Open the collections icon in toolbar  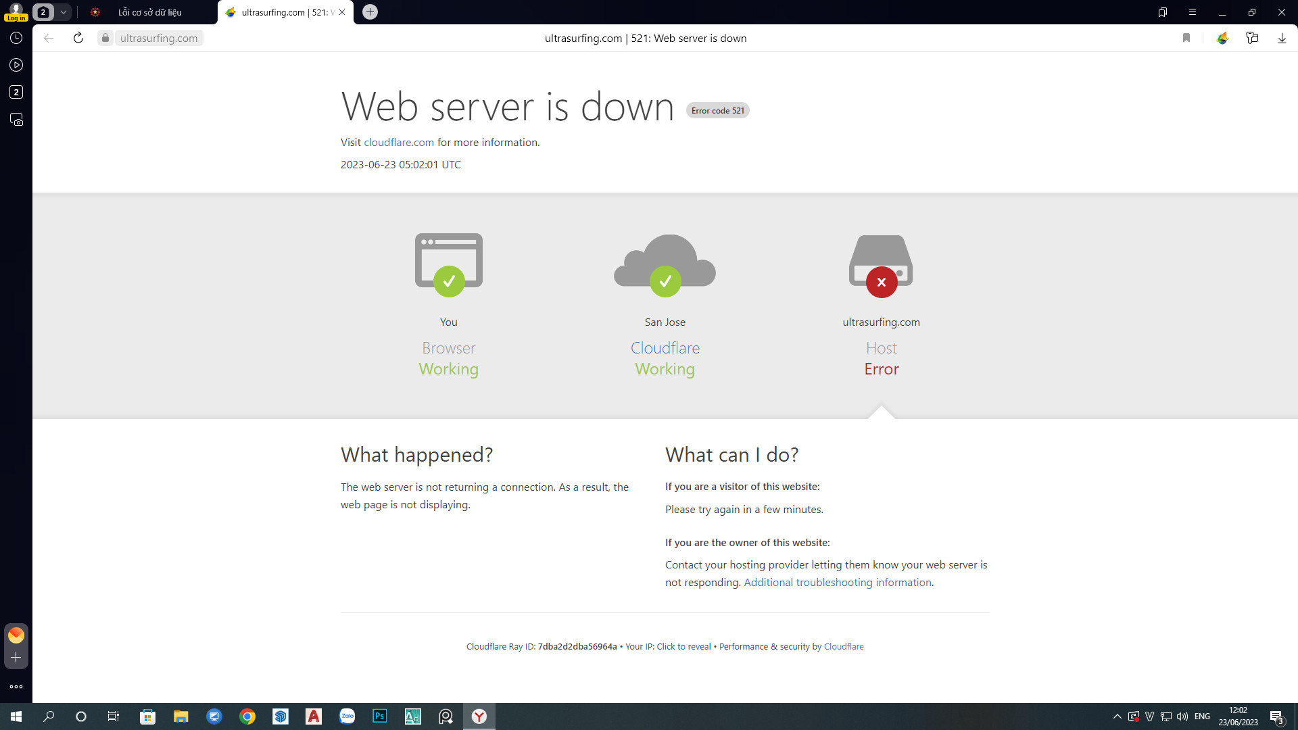(1252, 38)
